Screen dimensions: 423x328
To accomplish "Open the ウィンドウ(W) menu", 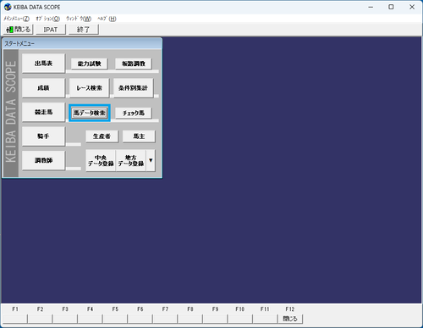I will (x=79, y=19).
